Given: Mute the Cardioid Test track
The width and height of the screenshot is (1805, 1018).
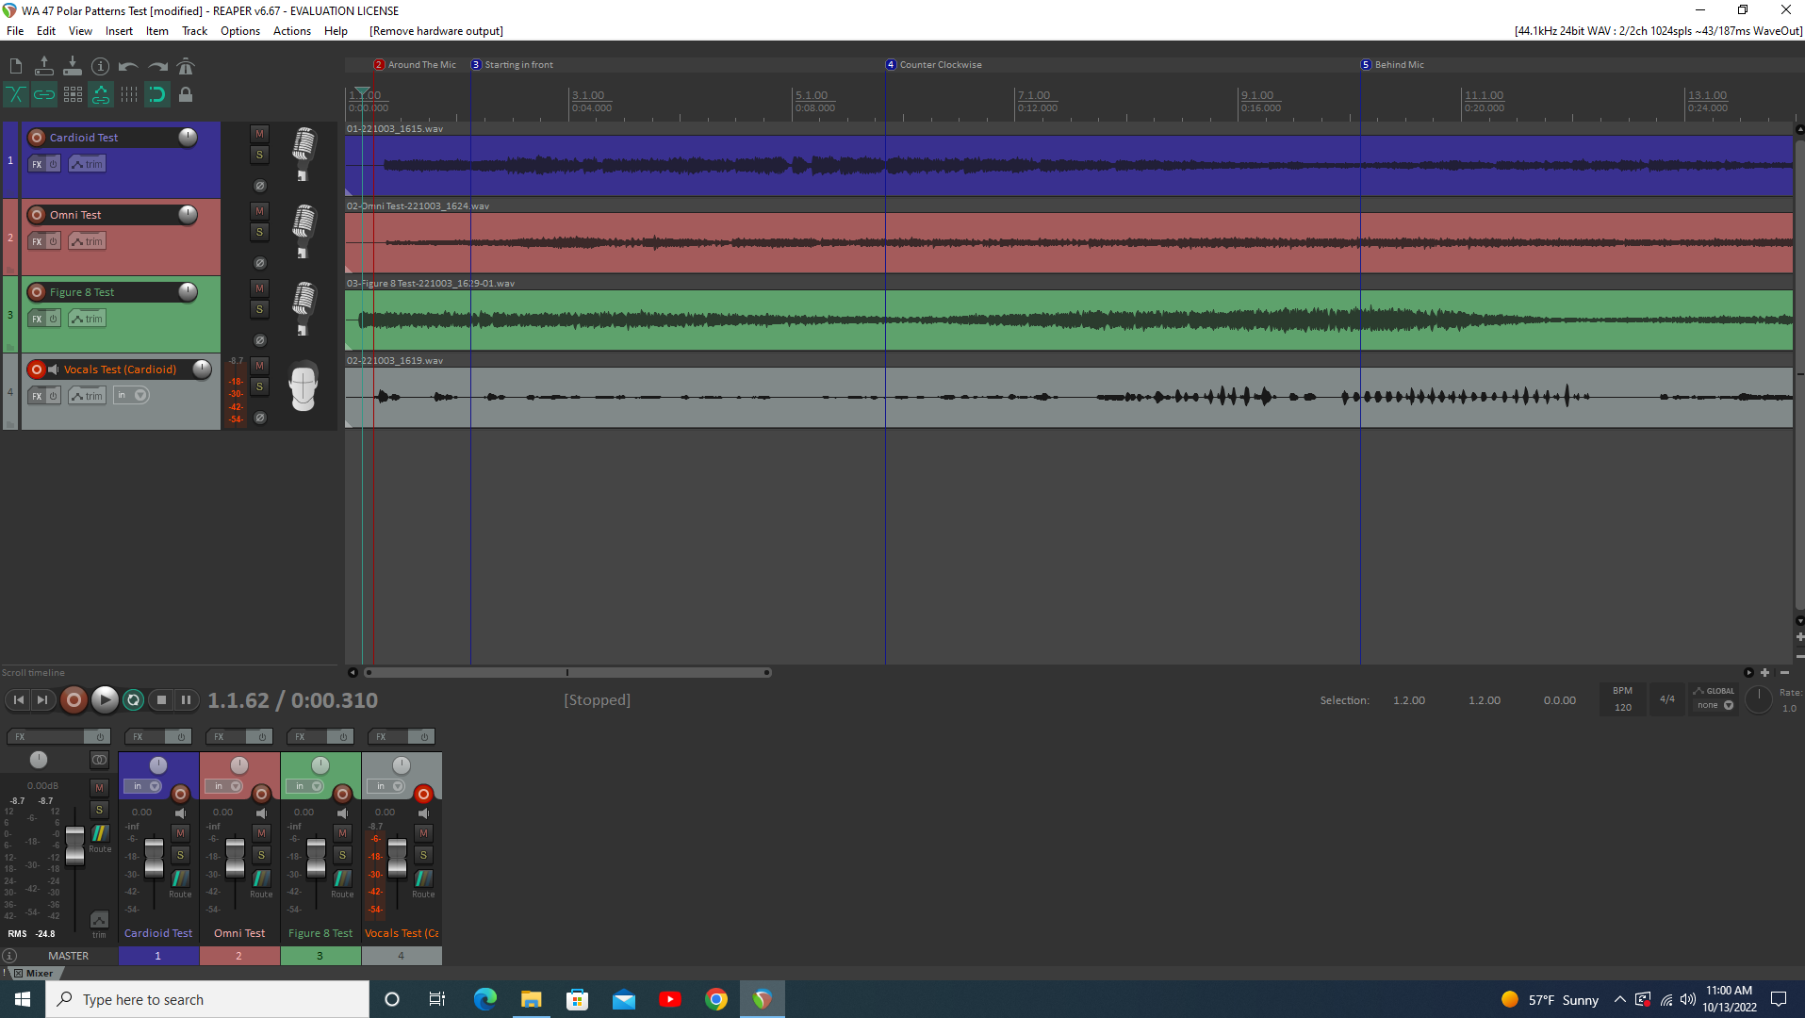Looking at the screenshot, I should point(260,134).
